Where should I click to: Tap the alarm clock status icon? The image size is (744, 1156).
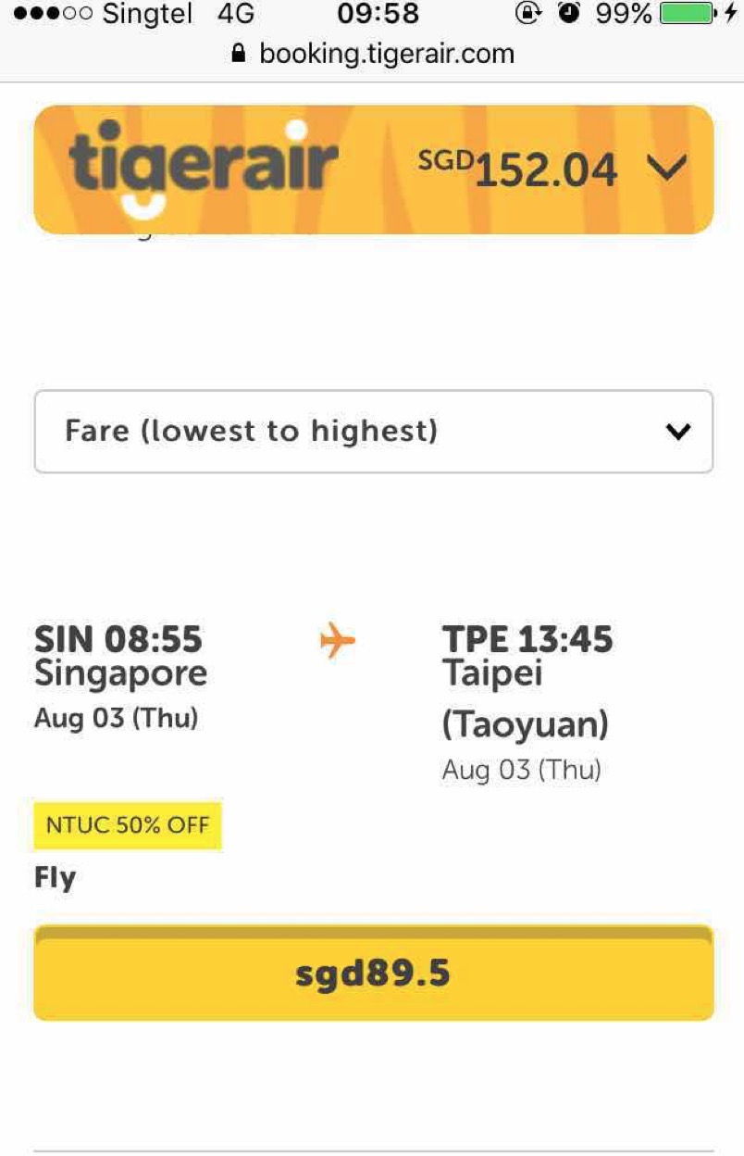pos(570,14)
